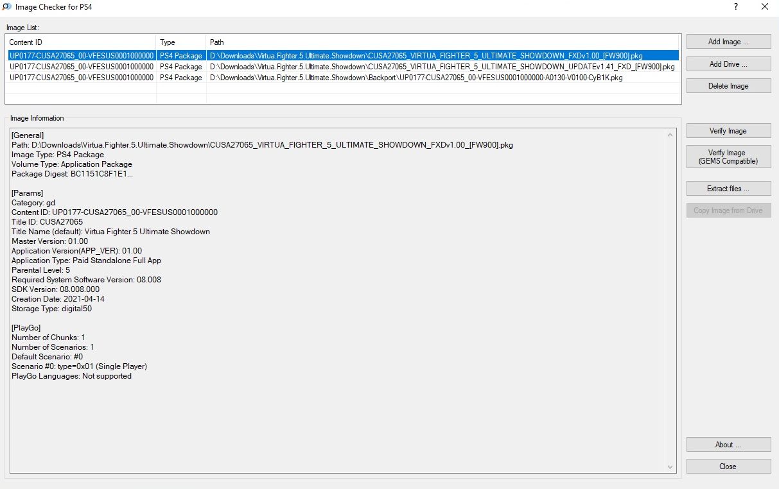Click the [Params] section heading text
Viewport: 779px width, 489px height.
pos(28,193)
